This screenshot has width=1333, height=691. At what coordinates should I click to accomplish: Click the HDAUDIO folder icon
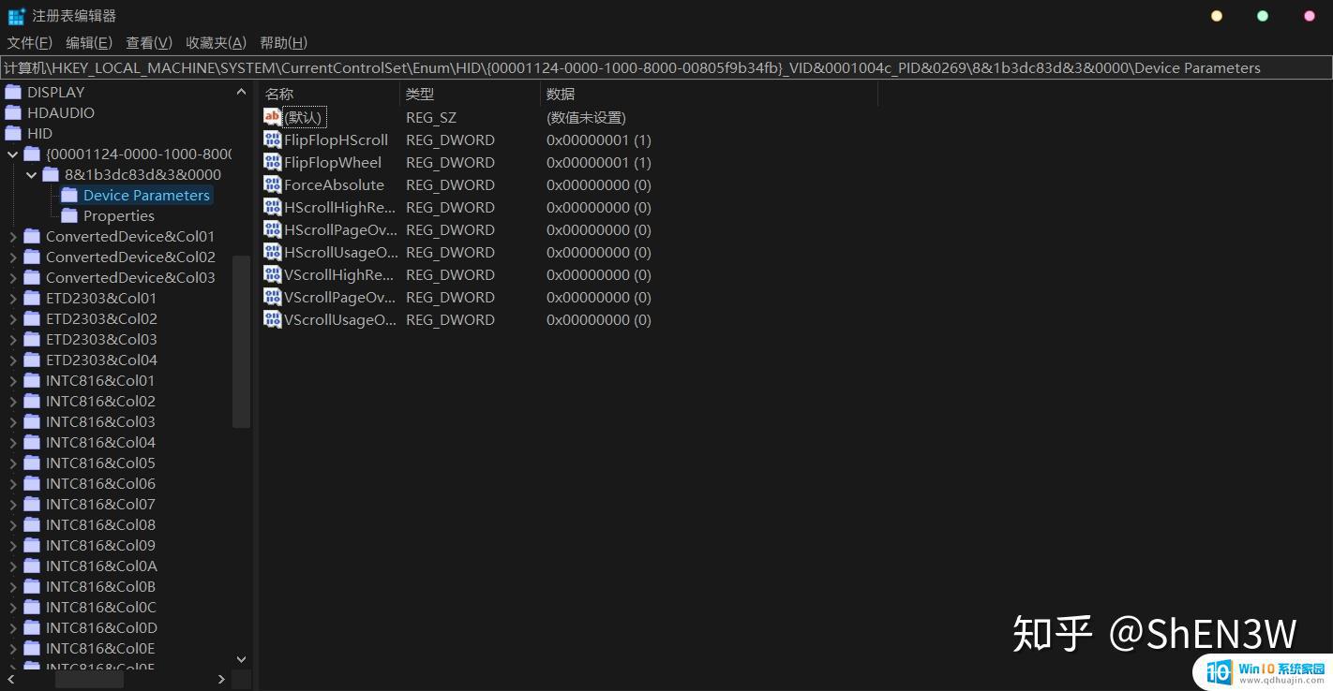click(13, 112)
